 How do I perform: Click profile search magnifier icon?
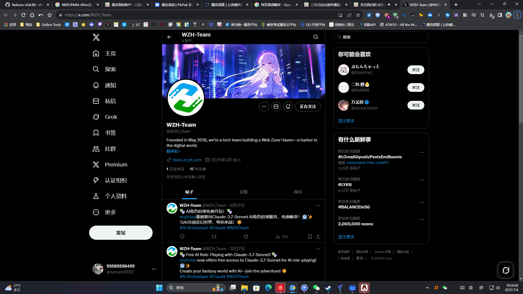point(316,37)
